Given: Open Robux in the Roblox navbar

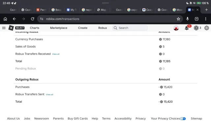Looking at the screenshot, I should pos(103,28).
